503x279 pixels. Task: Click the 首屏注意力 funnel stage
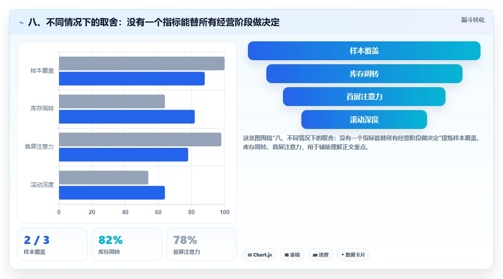click(x=364, y=97)
